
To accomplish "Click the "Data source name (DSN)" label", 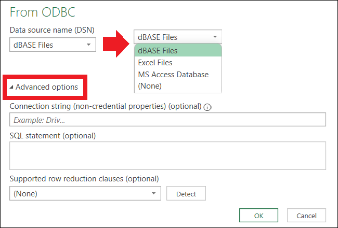I will click(52, 30).
